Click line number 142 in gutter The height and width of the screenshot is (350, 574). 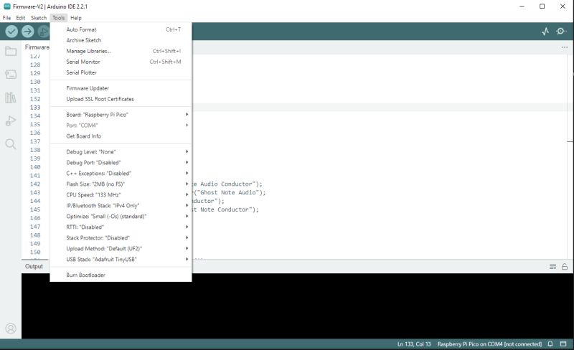[35, 184]
